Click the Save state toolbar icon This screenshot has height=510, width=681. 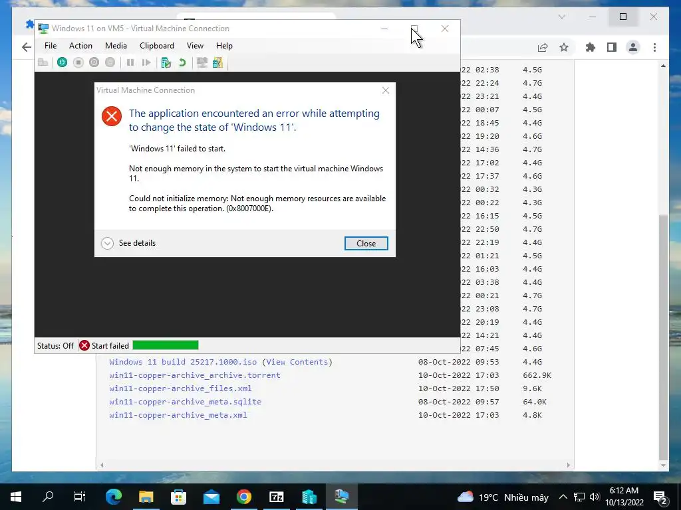click(x=110, y=62)
